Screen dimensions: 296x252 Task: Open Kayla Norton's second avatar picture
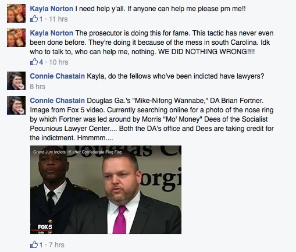16,38
